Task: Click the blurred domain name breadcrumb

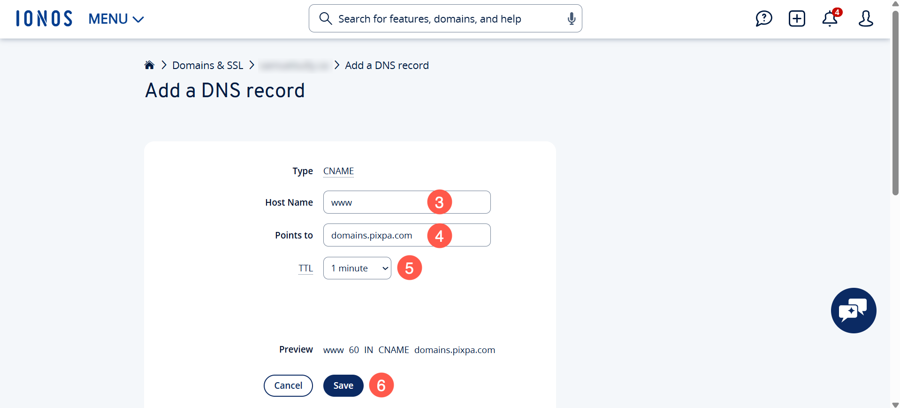Action: tap(294, 65)
